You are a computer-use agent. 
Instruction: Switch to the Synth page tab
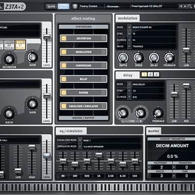click(51, 6)
